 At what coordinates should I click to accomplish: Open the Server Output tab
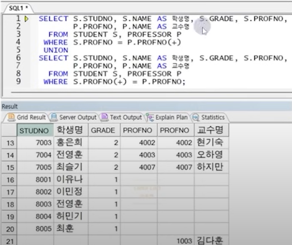point(73,117)
